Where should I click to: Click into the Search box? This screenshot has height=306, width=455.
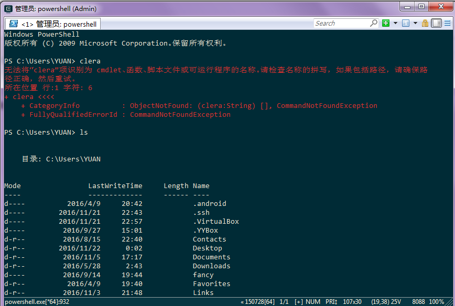pyautogui.click(x=342, y=23)
